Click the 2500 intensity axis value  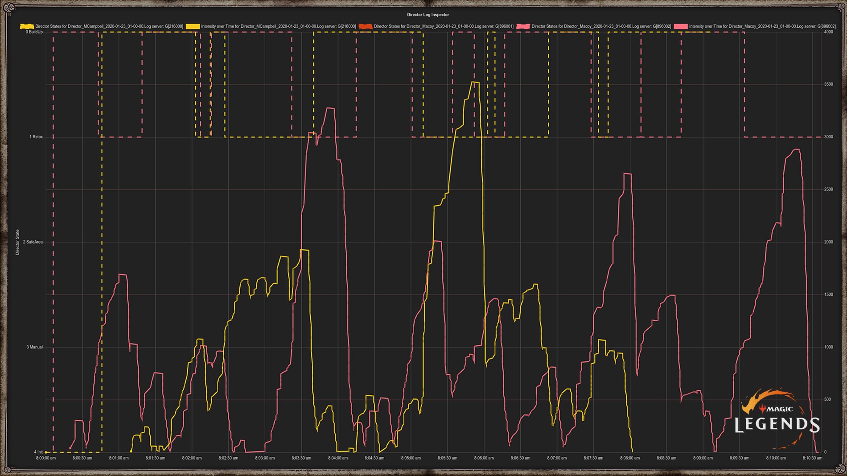pyautogui.click(x=829, y=190)
